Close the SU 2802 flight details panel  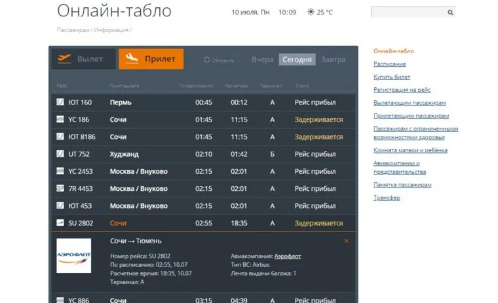tap(347, 241)
